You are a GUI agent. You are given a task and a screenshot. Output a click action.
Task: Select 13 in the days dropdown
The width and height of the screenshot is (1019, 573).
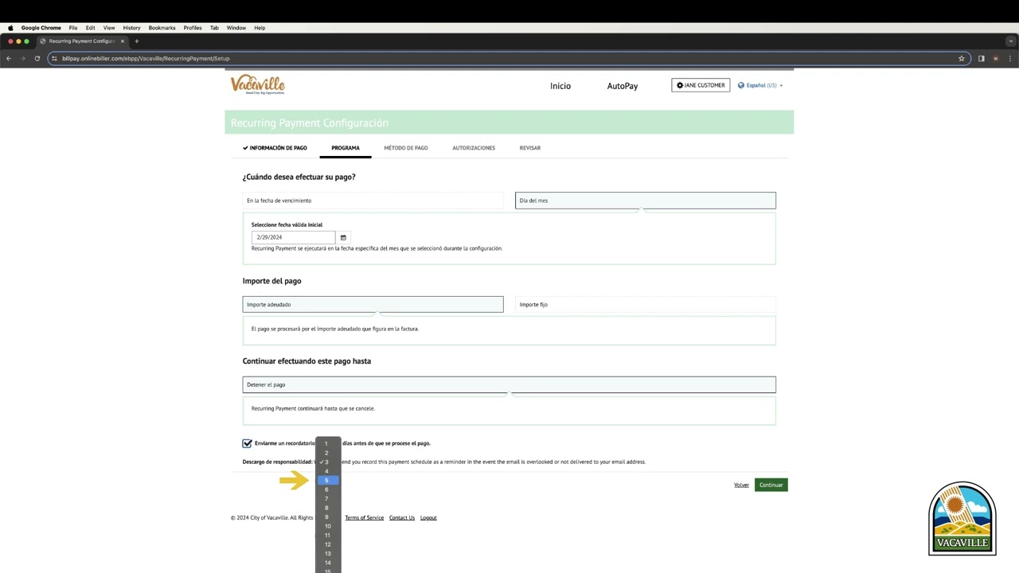[x=328, y=554]
